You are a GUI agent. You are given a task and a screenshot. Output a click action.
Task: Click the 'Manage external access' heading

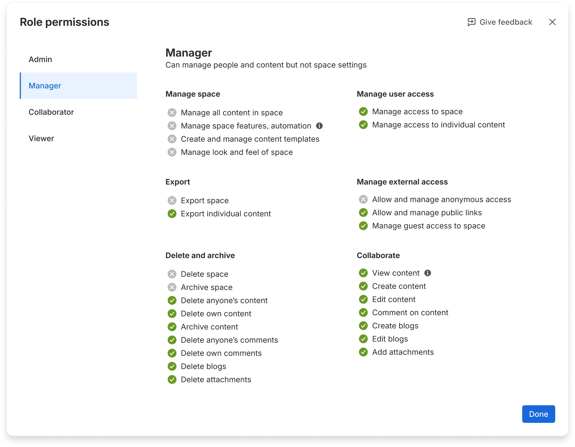pos(402,182)
